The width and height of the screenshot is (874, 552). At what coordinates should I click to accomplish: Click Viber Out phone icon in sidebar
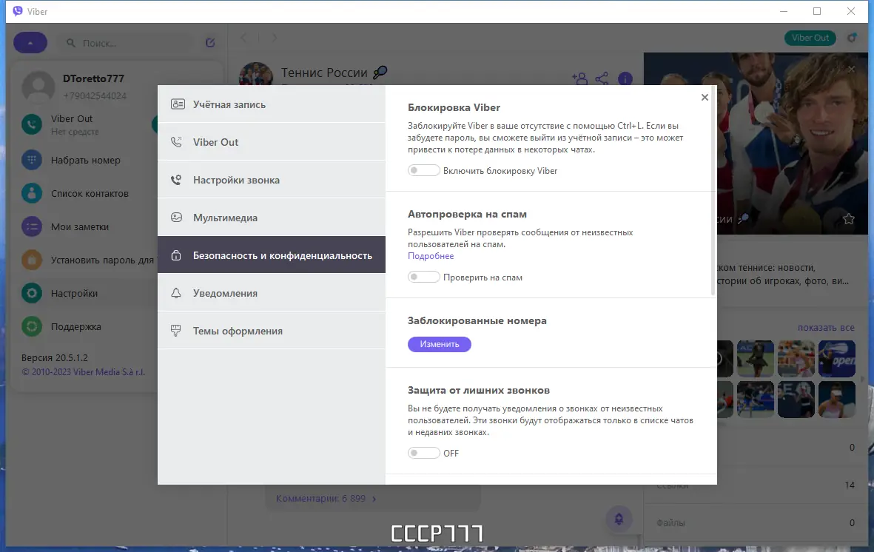[32, 124]
